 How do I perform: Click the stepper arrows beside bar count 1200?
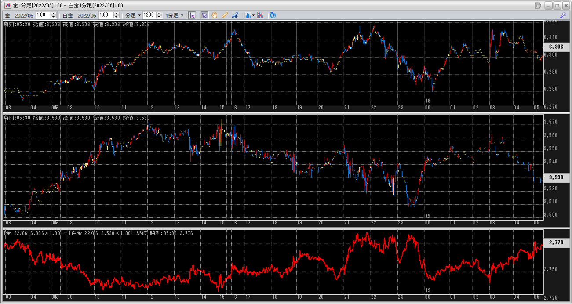click(x=159, y=15)
